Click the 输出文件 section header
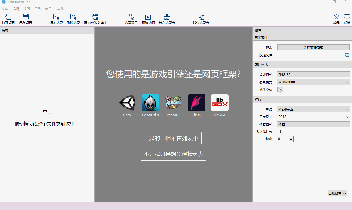This screenshot has width=352, height=210. point(302,37)
